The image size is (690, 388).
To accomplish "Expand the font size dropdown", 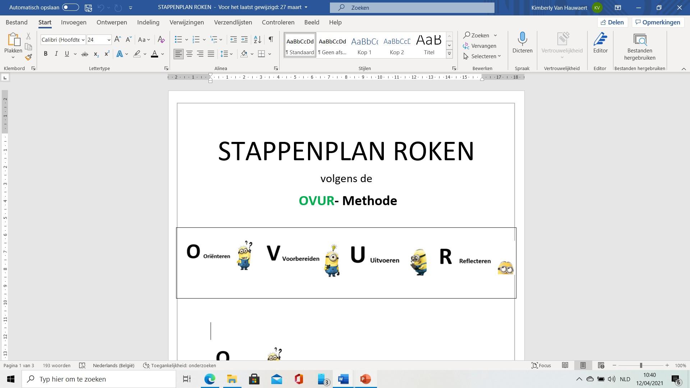I will (109, 40).
